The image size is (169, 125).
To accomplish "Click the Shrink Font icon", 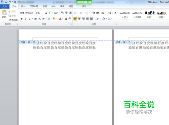I will 50,13.
